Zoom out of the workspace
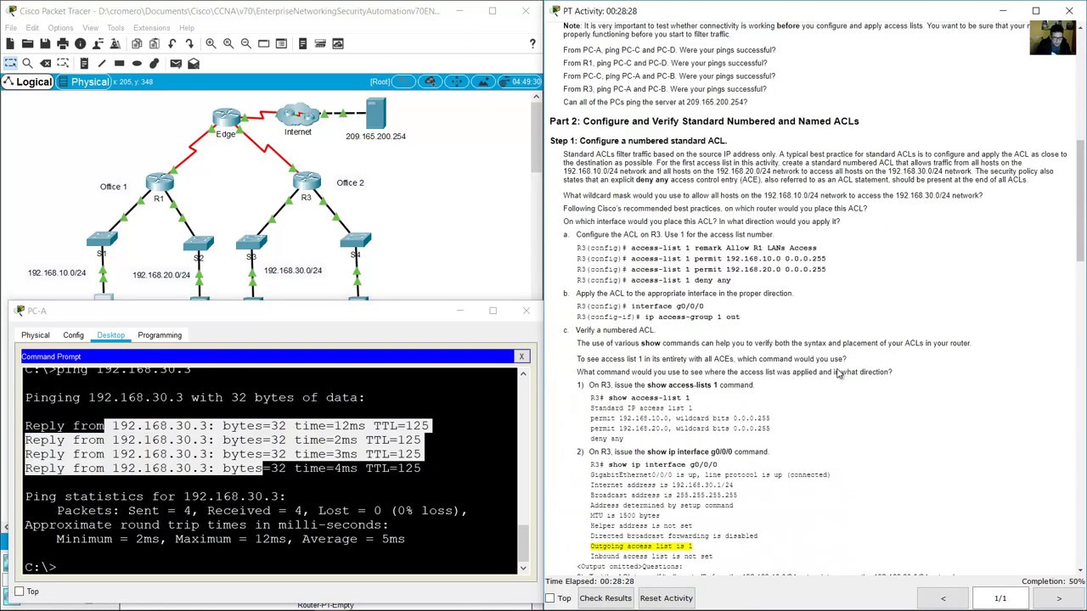Viewport: 1087px width, 611px height. click(246, 43)
